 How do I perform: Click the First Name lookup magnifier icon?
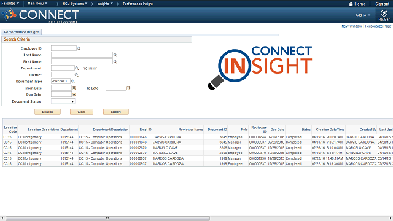coord(115,61)
